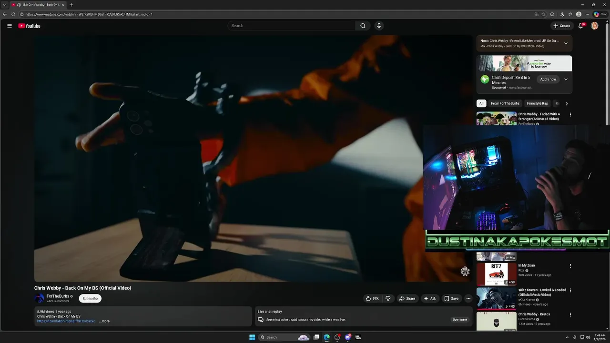Open sKitz Kraven Locked & Loaded thumbnail
The height and width of the screenshot is (343, 610).
pos(496,298)
